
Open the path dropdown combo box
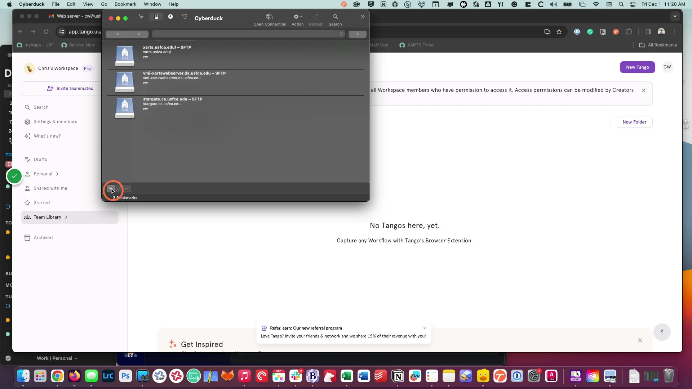click(248, 34)
